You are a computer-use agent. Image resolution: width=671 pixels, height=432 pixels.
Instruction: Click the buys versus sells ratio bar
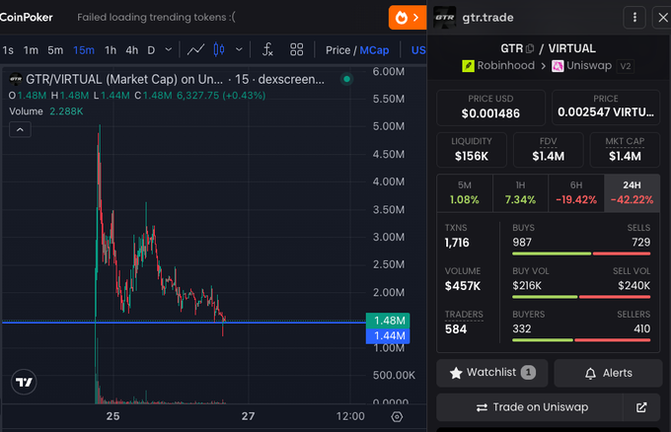tap(581, 253)
